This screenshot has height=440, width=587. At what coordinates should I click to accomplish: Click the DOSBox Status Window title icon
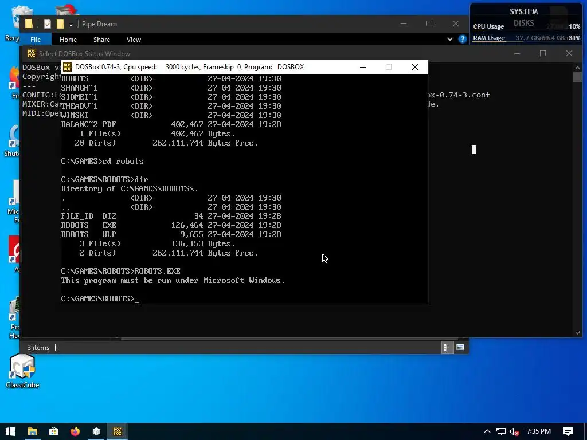(32, 53)
